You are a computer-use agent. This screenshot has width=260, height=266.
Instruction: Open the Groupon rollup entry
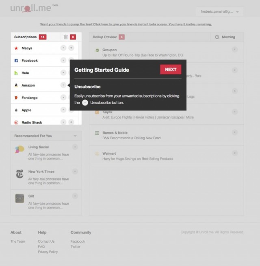coord(167,52)
